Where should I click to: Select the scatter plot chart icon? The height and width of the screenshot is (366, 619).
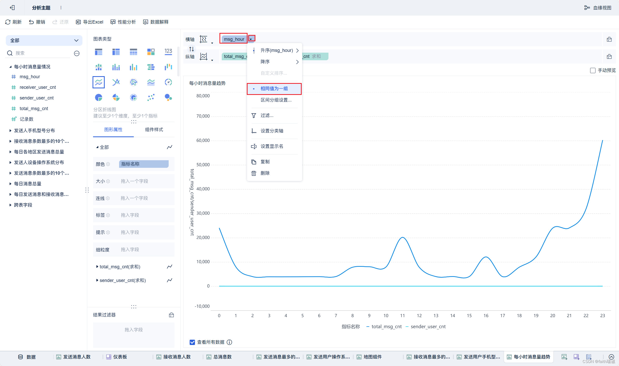point(151,97)
